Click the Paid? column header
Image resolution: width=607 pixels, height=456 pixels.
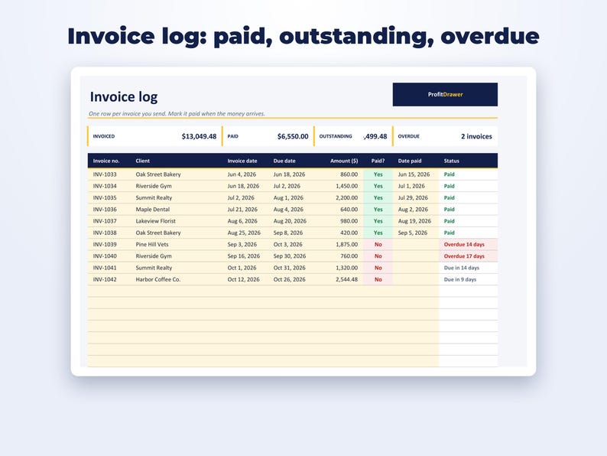coord(378,161)
